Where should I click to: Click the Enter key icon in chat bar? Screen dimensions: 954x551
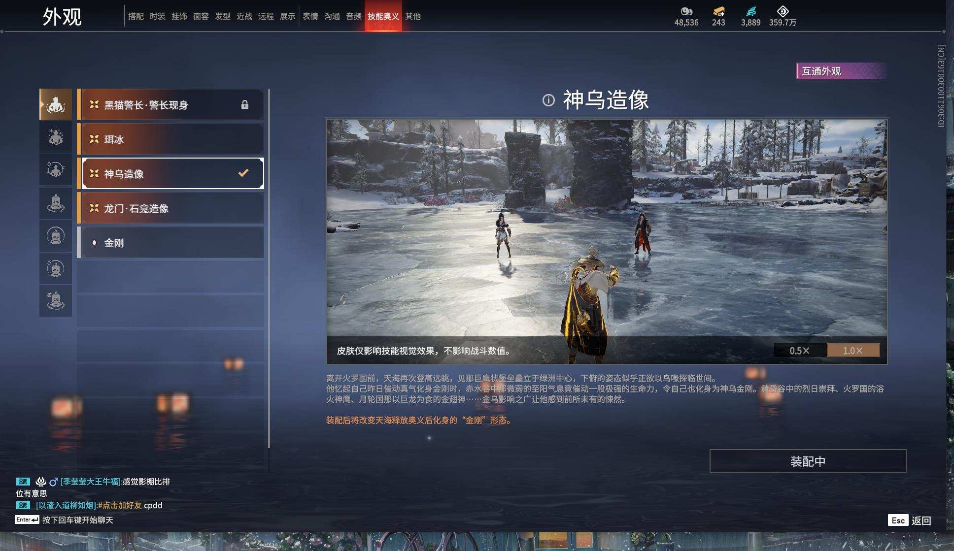27,520
